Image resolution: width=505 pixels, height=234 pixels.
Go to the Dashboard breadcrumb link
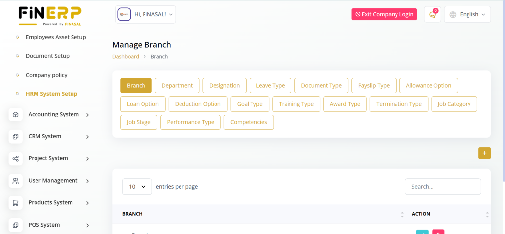126,57
